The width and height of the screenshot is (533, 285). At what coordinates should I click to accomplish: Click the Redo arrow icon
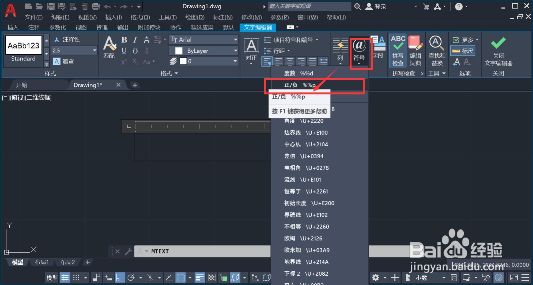[124, 6]
